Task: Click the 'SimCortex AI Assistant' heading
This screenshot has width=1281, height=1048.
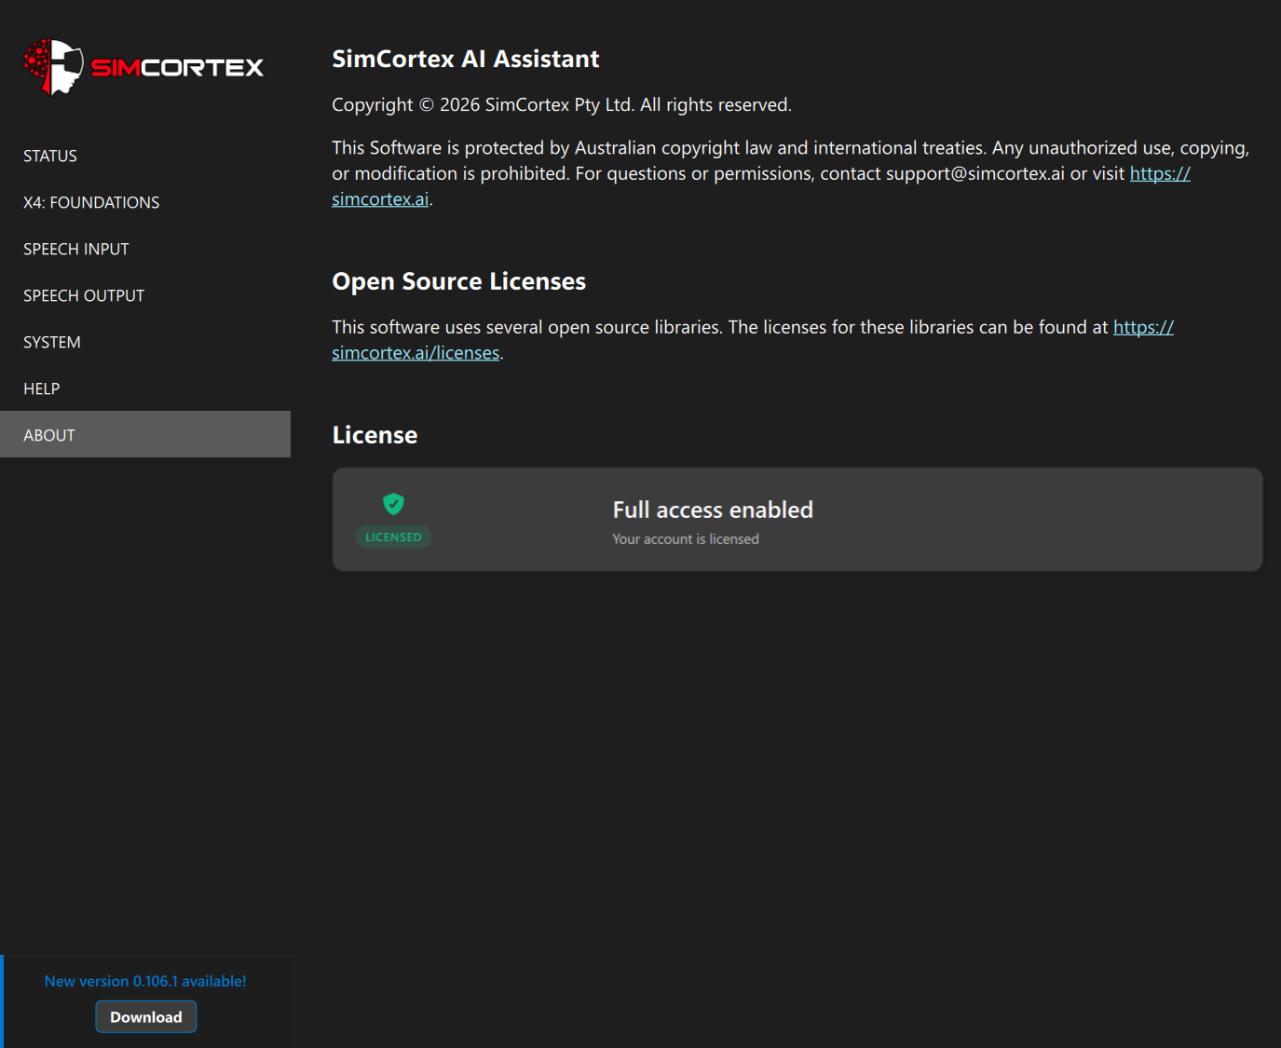Action: click(466, 59)
